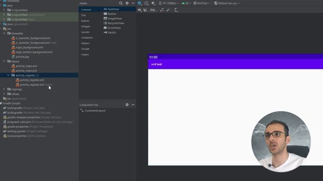This screenshot has height=181, width=323.
Task: Select the Buttons palette category
Action: click(x=85, y=21)
